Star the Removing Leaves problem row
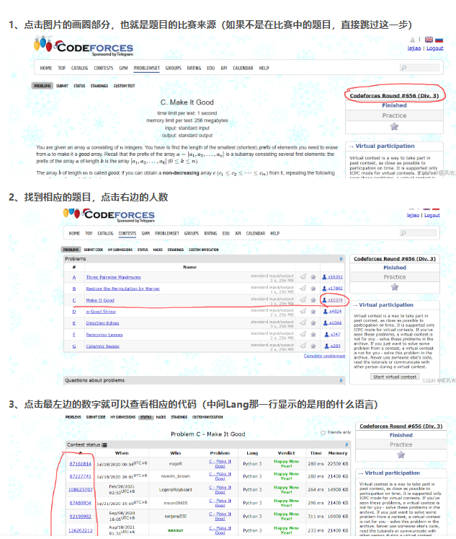 [x=313, y=334]
